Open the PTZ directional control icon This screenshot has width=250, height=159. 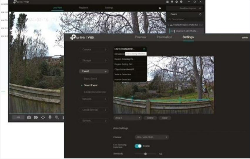click(43, 117)
